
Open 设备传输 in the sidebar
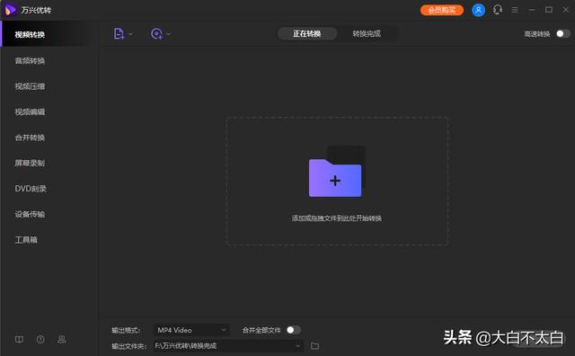pyautogui.click(x=30, y=214)
